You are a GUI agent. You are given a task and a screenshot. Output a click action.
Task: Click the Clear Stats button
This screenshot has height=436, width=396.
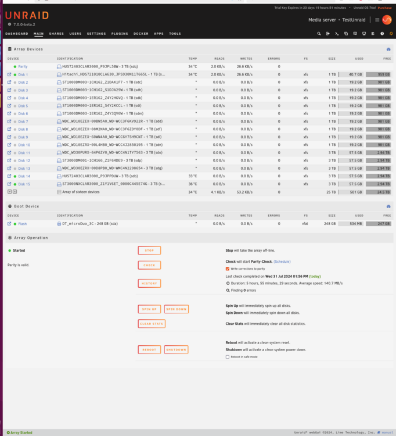(x=152, y=324)
